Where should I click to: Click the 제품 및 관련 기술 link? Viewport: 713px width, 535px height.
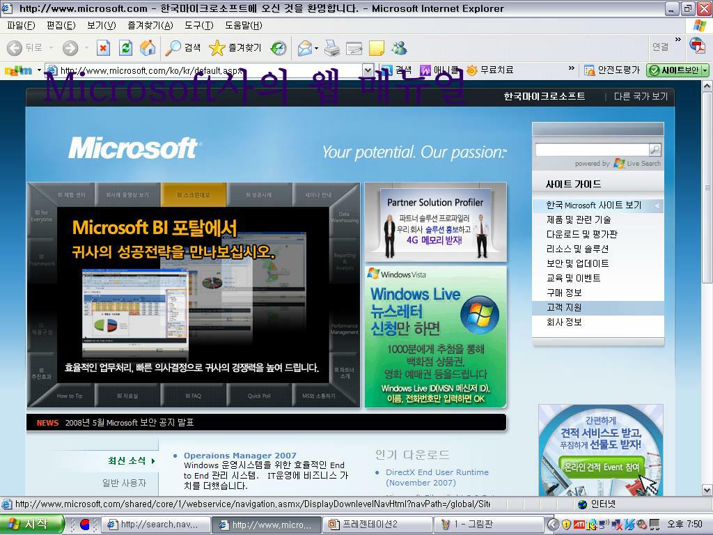point(579,219)
